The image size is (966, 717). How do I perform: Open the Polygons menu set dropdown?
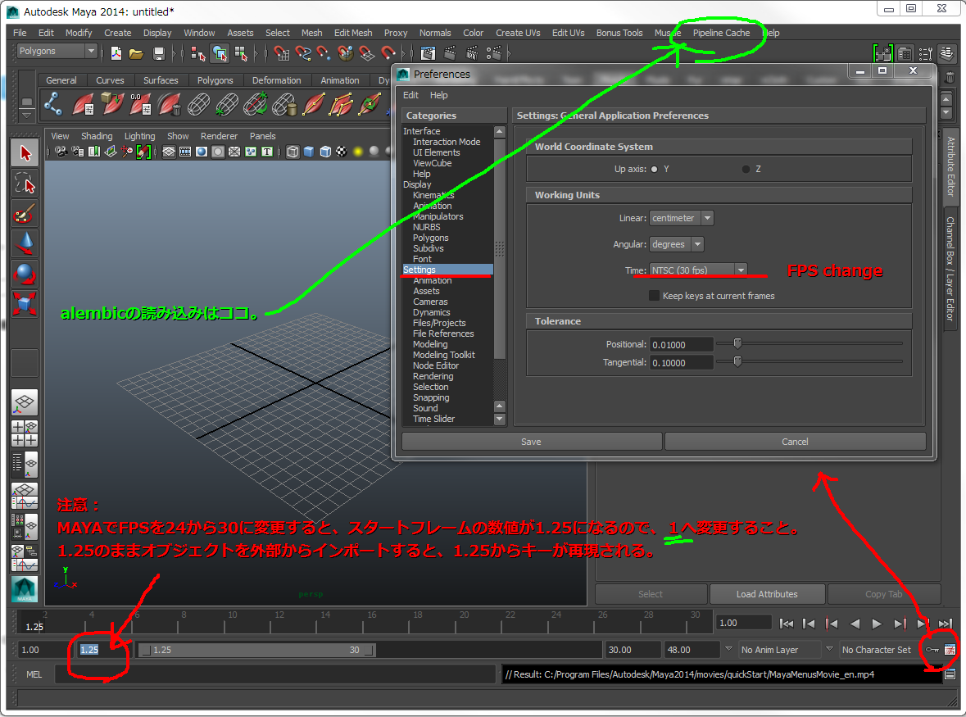[57, 51]
